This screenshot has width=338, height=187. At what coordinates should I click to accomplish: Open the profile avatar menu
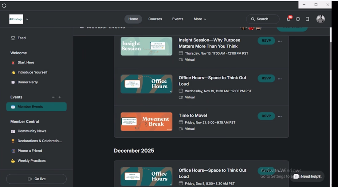pyautogui.click(x=320, y=19)
